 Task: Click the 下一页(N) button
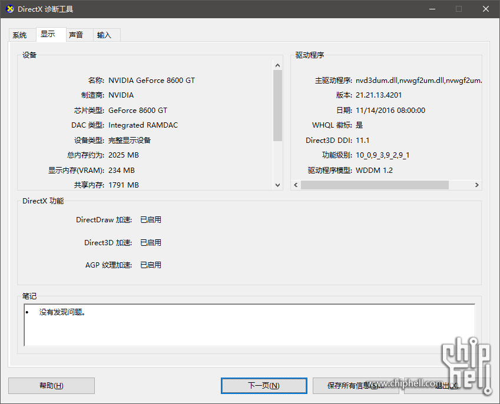(x=264, y=386)
